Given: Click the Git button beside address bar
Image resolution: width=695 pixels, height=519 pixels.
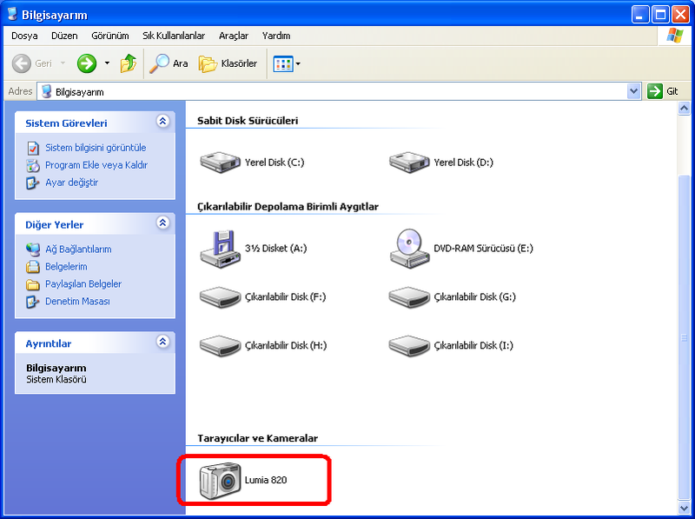Looking at the screenshot, I should [663, 91].
